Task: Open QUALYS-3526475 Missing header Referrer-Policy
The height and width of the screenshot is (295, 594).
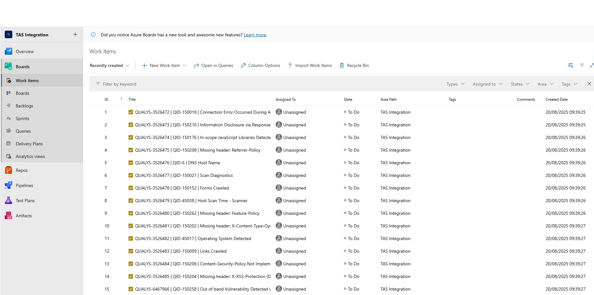Action: pyautogui.click(x=198, y=150)
